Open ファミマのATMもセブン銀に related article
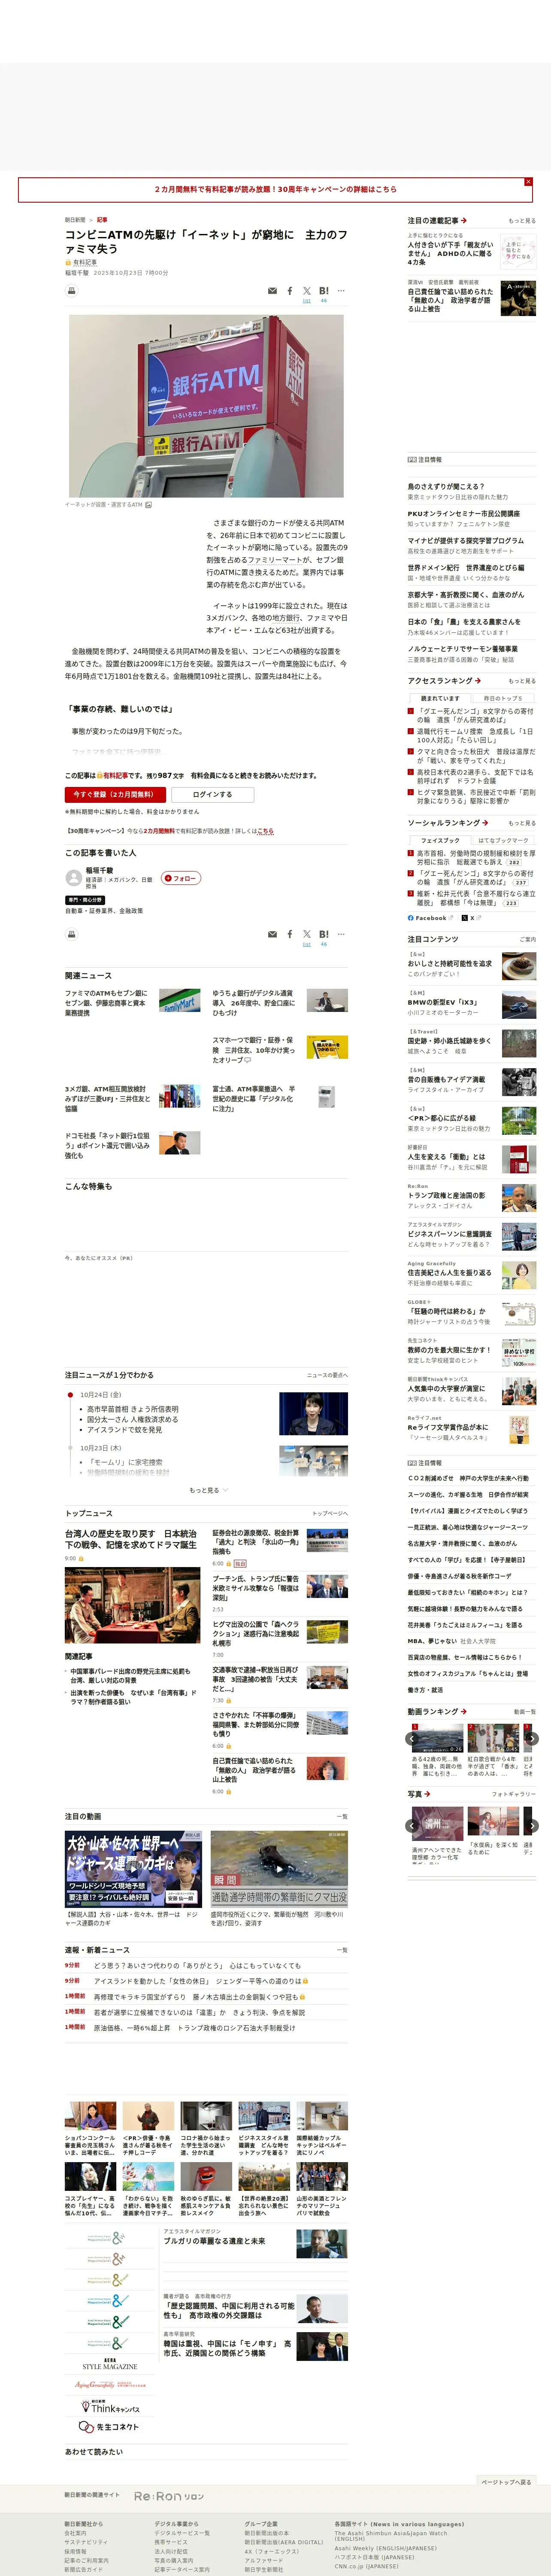This screenshot has height=2576, width=551. coord(106,1003)
